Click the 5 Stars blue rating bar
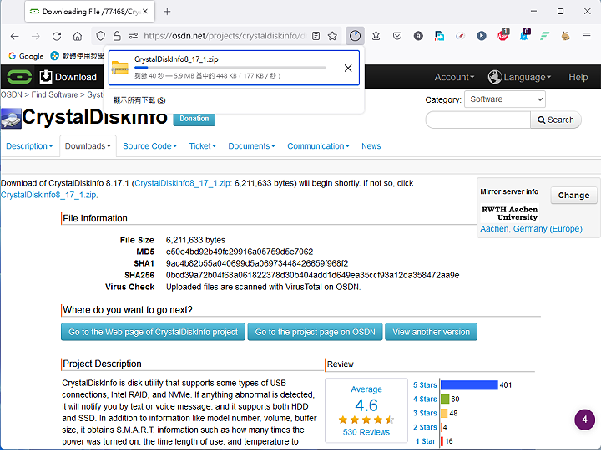Viewport: 606px width, 453px height. pos(469,385)
